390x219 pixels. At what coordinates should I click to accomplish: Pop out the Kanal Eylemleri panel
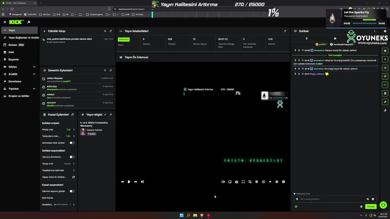(x=72, y=115)
